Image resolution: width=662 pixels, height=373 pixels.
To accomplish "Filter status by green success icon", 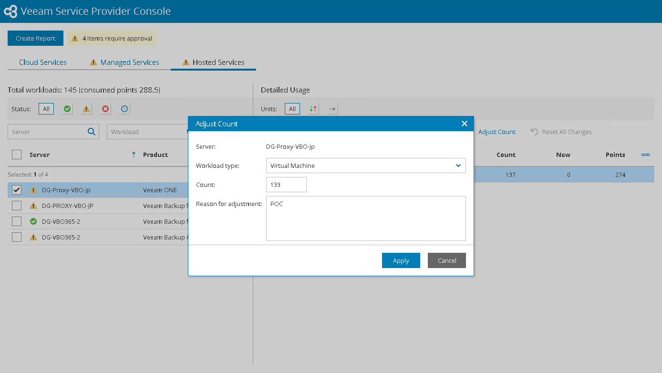I will [x=67, y=109].
